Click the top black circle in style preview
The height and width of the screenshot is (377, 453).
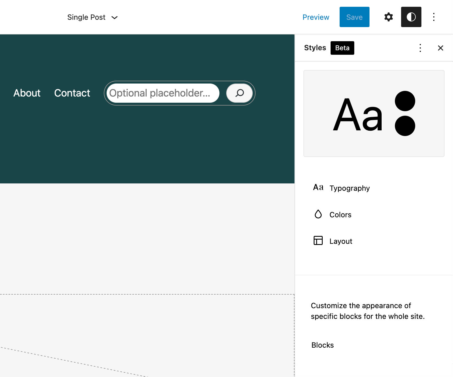pos(405,101)
